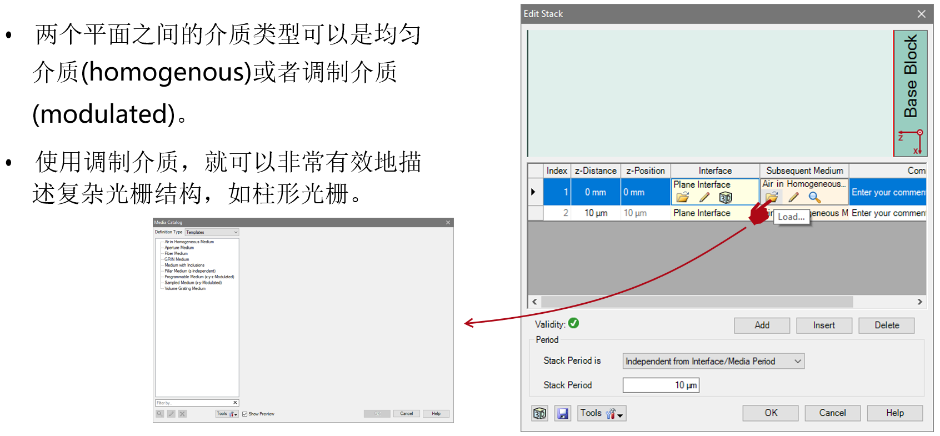Edit the Stack Period value field
The height and width of the screenshot is (436, 940).
point(661,385)
